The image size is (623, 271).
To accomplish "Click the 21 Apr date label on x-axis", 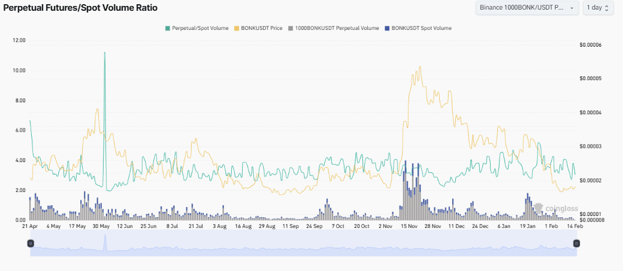I will point(30,227).
